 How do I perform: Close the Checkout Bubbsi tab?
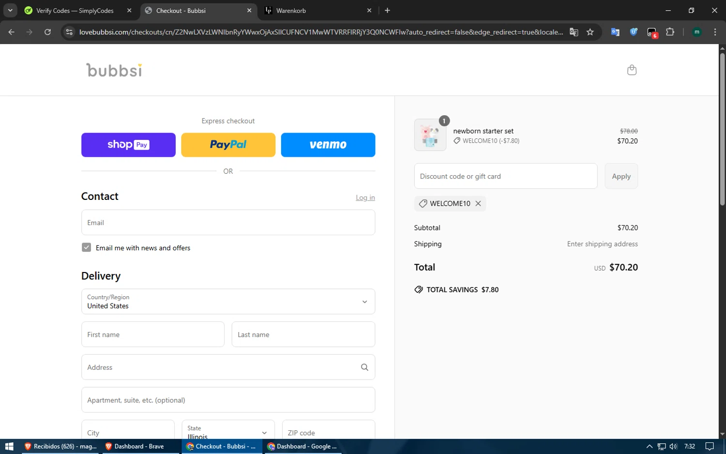point(249,10)
